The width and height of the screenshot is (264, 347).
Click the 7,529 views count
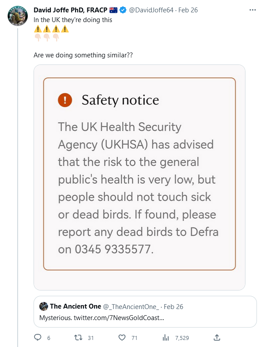(x=182, y=338)
